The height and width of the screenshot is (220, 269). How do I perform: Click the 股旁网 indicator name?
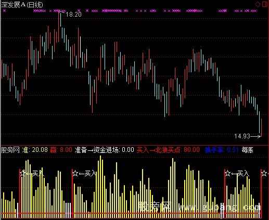tap(10, 150)
